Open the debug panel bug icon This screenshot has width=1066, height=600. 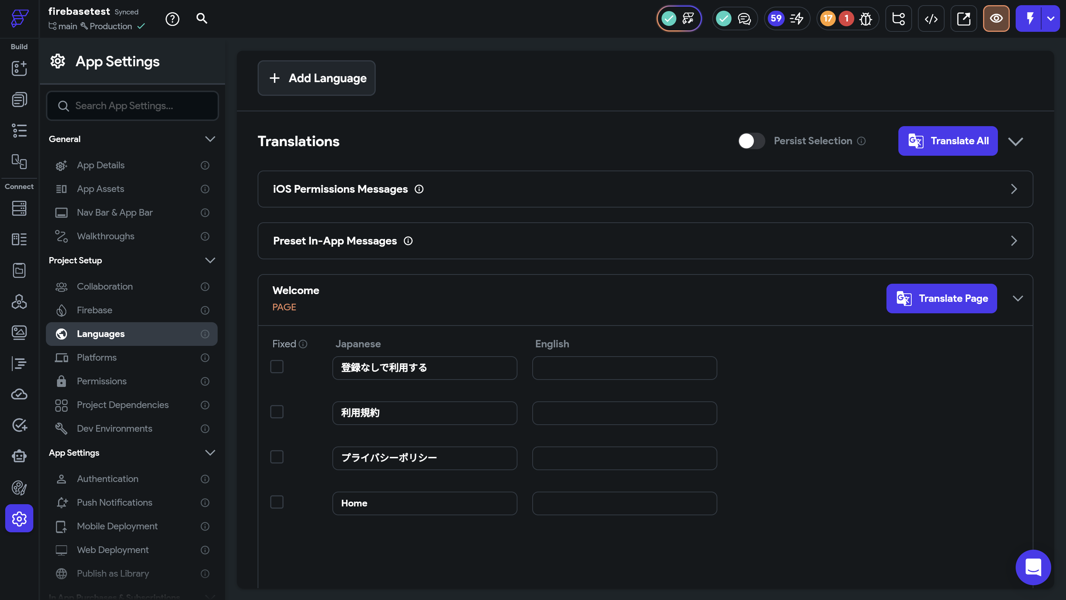[865, 18]
